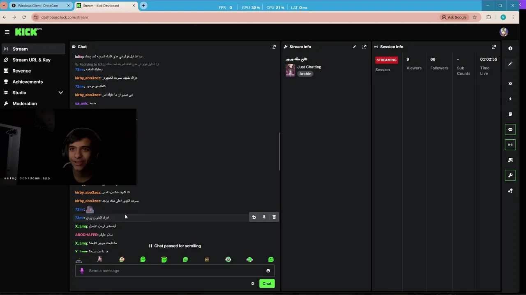Open chat settings gear icon
This screenshot has height=295, width=526.
[253, 284]
